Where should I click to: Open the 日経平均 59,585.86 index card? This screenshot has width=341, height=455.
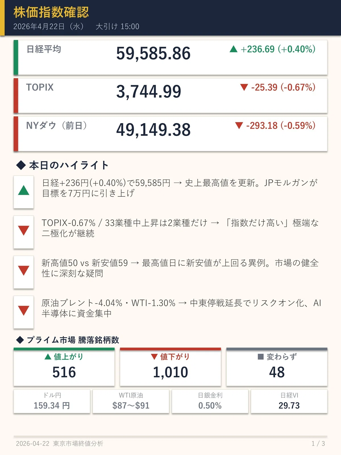click(x=170, y=57)
